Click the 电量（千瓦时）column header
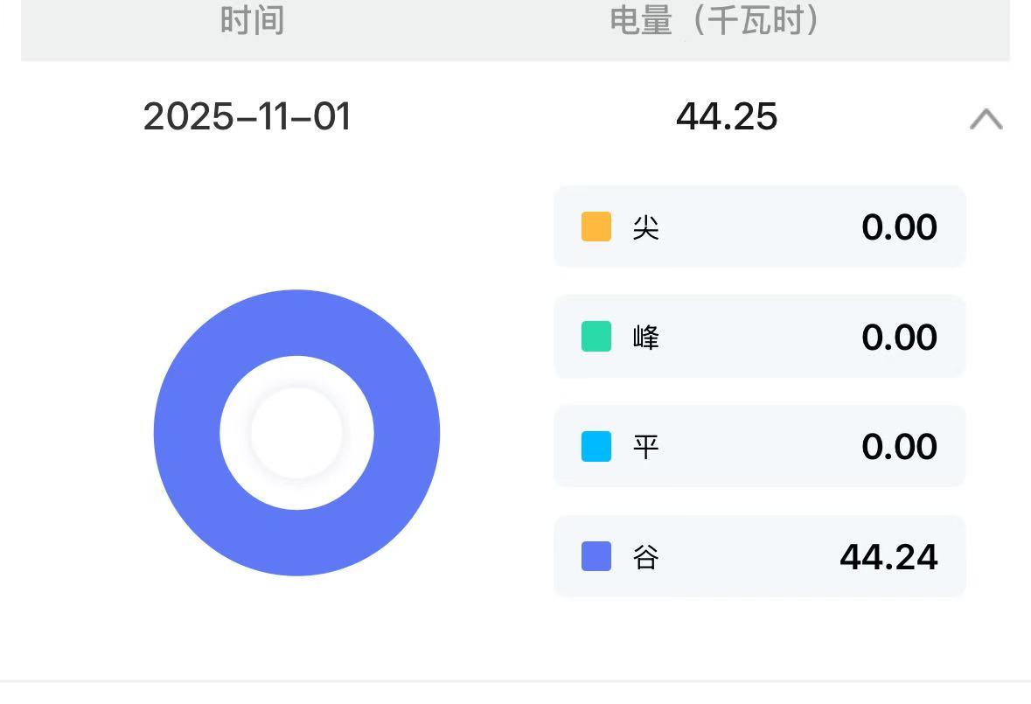This screenshot has height=704, width=1031. 714,20
